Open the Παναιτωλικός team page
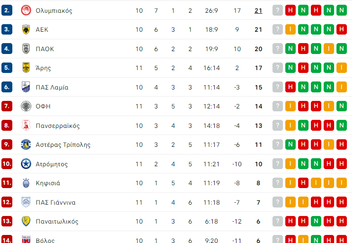 [x=57, y=222]
